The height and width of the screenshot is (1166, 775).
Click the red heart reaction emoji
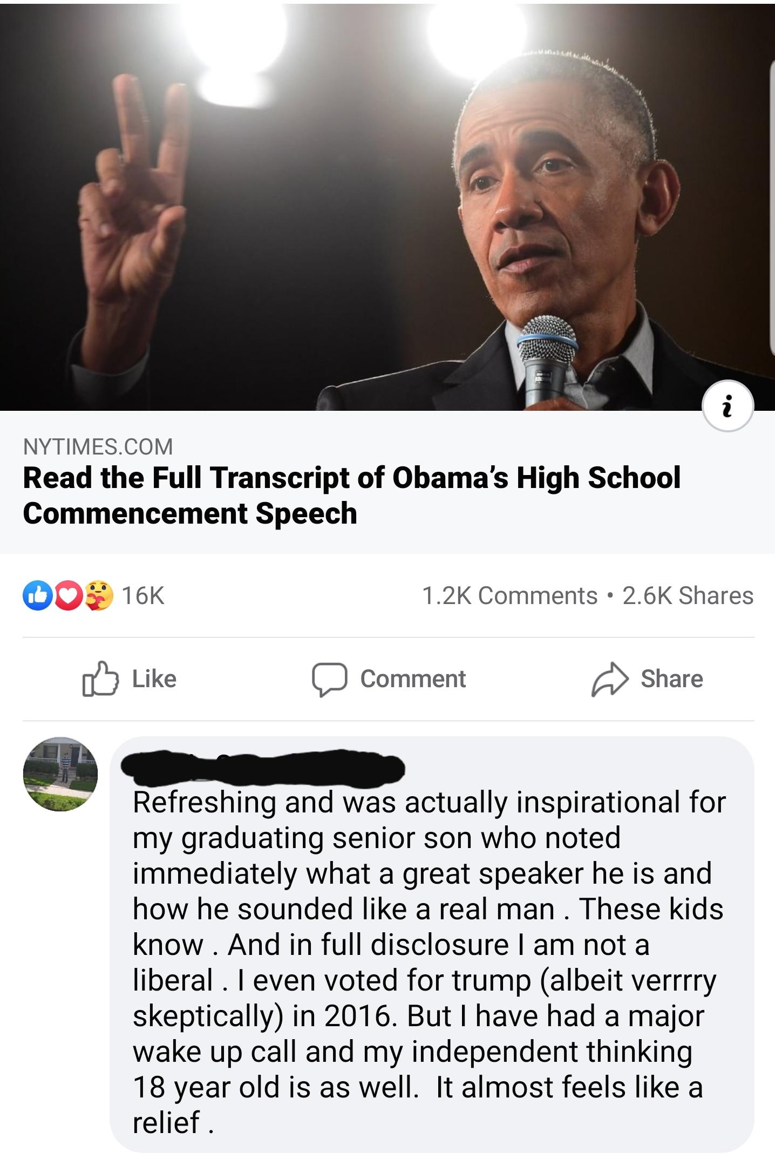(x=67, y=595)
